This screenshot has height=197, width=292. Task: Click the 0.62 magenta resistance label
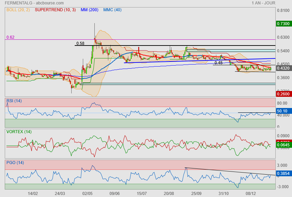pos(11,37)
